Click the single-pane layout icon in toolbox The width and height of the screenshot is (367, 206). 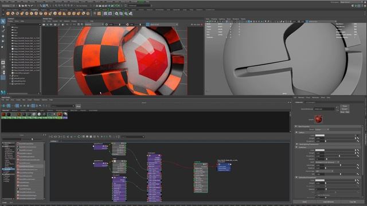pyautogui.click(x=3, y=62)
